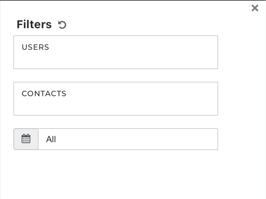Add a user to the USERS filter
Image resolution: width=266 pixels, height=199 pixels.
116,52
